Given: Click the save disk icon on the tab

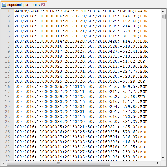Looking at the screenshot, I should (4, 5).
